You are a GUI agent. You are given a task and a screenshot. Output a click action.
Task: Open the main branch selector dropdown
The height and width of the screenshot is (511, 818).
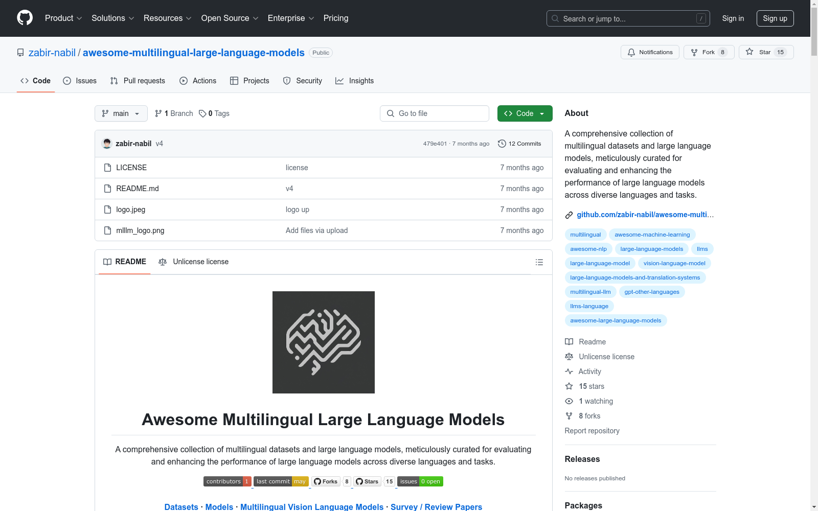coord(121,113)
